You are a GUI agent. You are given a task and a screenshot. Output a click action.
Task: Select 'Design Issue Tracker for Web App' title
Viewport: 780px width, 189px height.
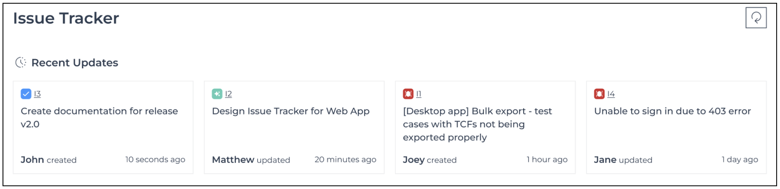(291, 111)
